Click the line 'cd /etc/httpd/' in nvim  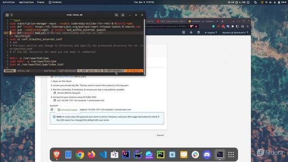pyautogui.click(x=20, y=36)
